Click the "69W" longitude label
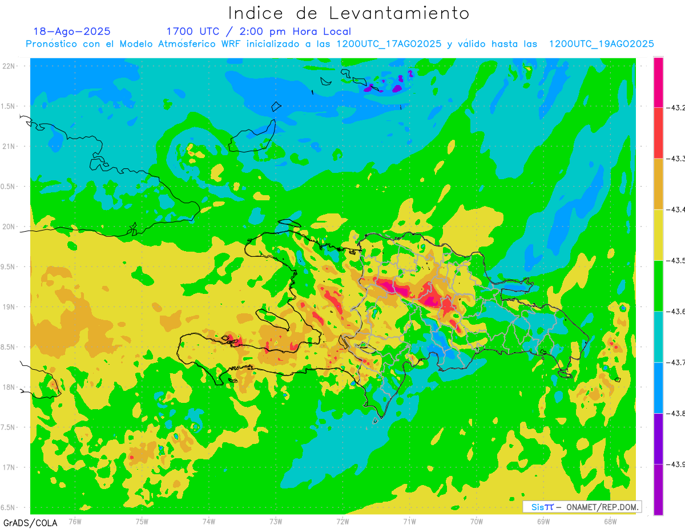This screenshot has width=685, height=529. pyautogui.click(x=543, y=521)
